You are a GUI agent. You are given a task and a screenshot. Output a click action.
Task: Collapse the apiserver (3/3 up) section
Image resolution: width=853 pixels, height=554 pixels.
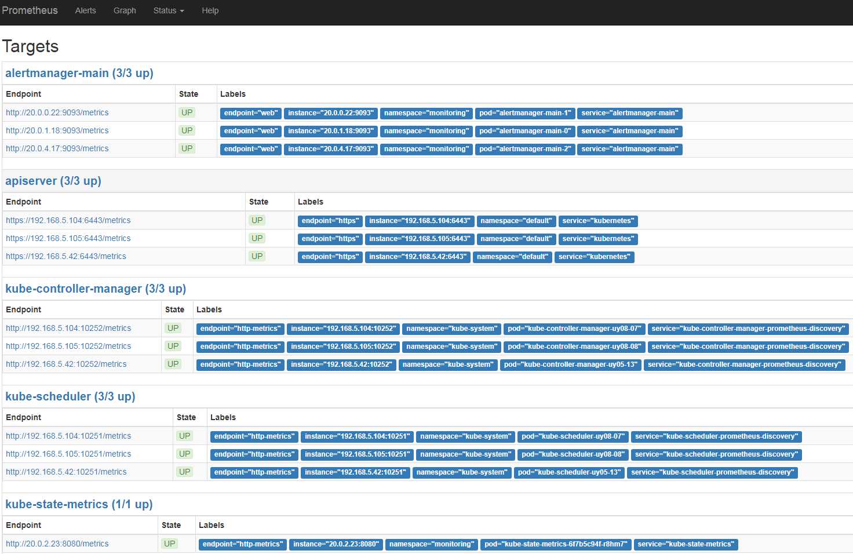[x=53, y=181]
